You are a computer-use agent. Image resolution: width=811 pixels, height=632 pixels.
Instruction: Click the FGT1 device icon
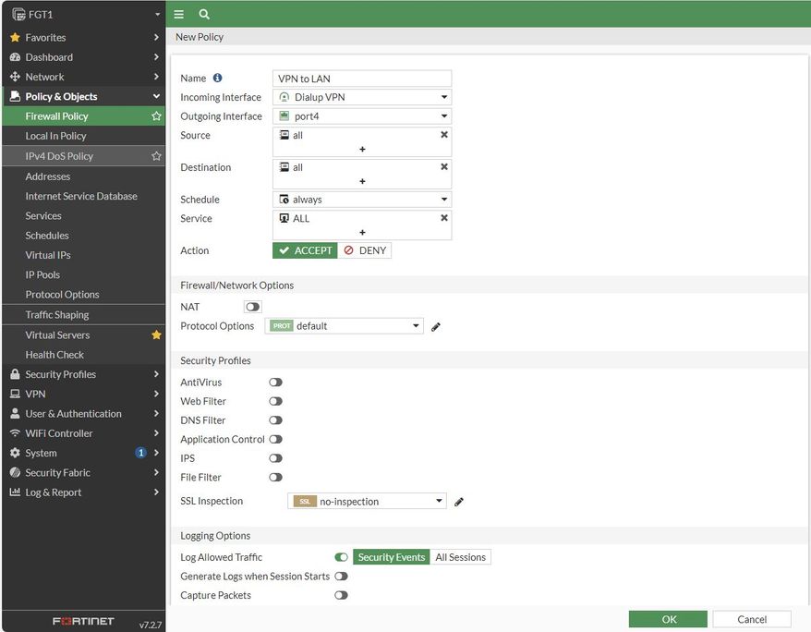18,15
